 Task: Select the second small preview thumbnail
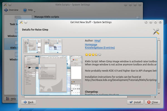click(x=53, y=46)
